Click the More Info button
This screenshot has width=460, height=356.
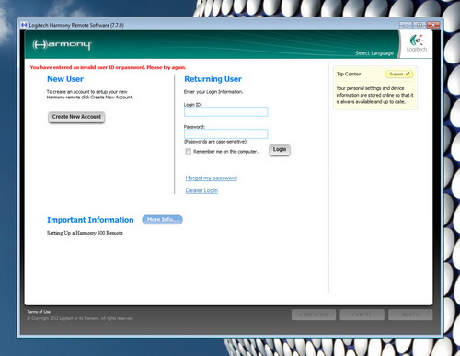point(162,220)
